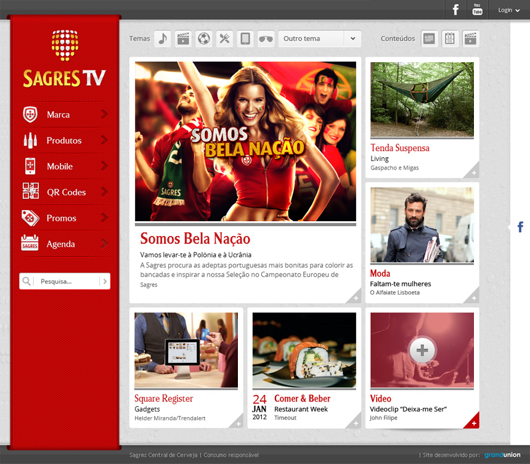The image size is (530, 464).
Task: Expand the Marca arrow chevron
Action: 104,114
